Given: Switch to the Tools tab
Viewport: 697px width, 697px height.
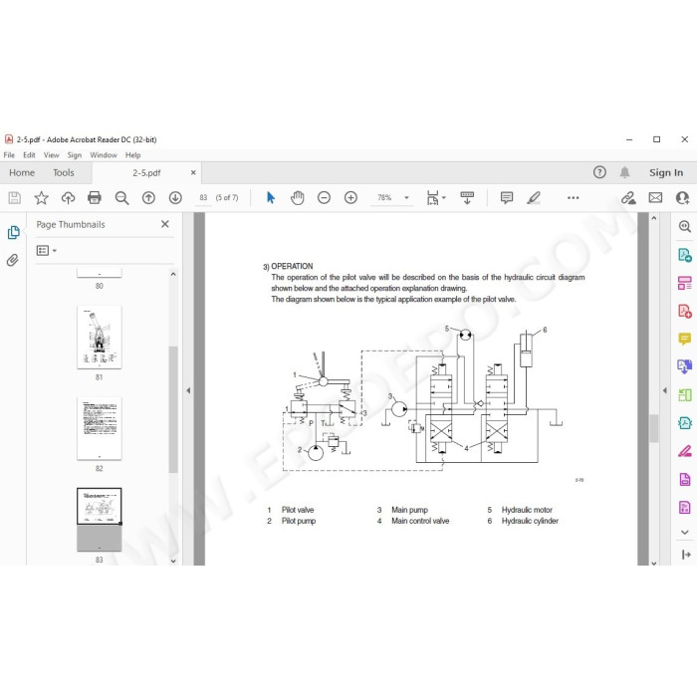Looking at the screenshot, I should [x=64, y=172].
